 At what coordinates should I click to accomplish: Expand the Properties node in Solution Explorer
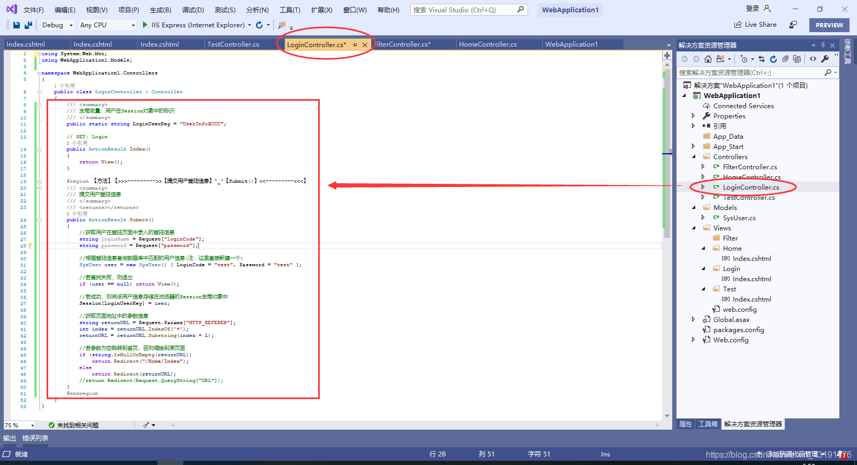tap(693, 116)
